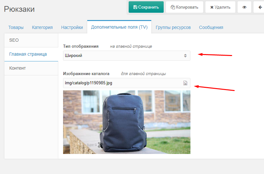Viewport: 264px width, 174px height.
Task: Open the Сообщения tab
Action: coord(211,27)
